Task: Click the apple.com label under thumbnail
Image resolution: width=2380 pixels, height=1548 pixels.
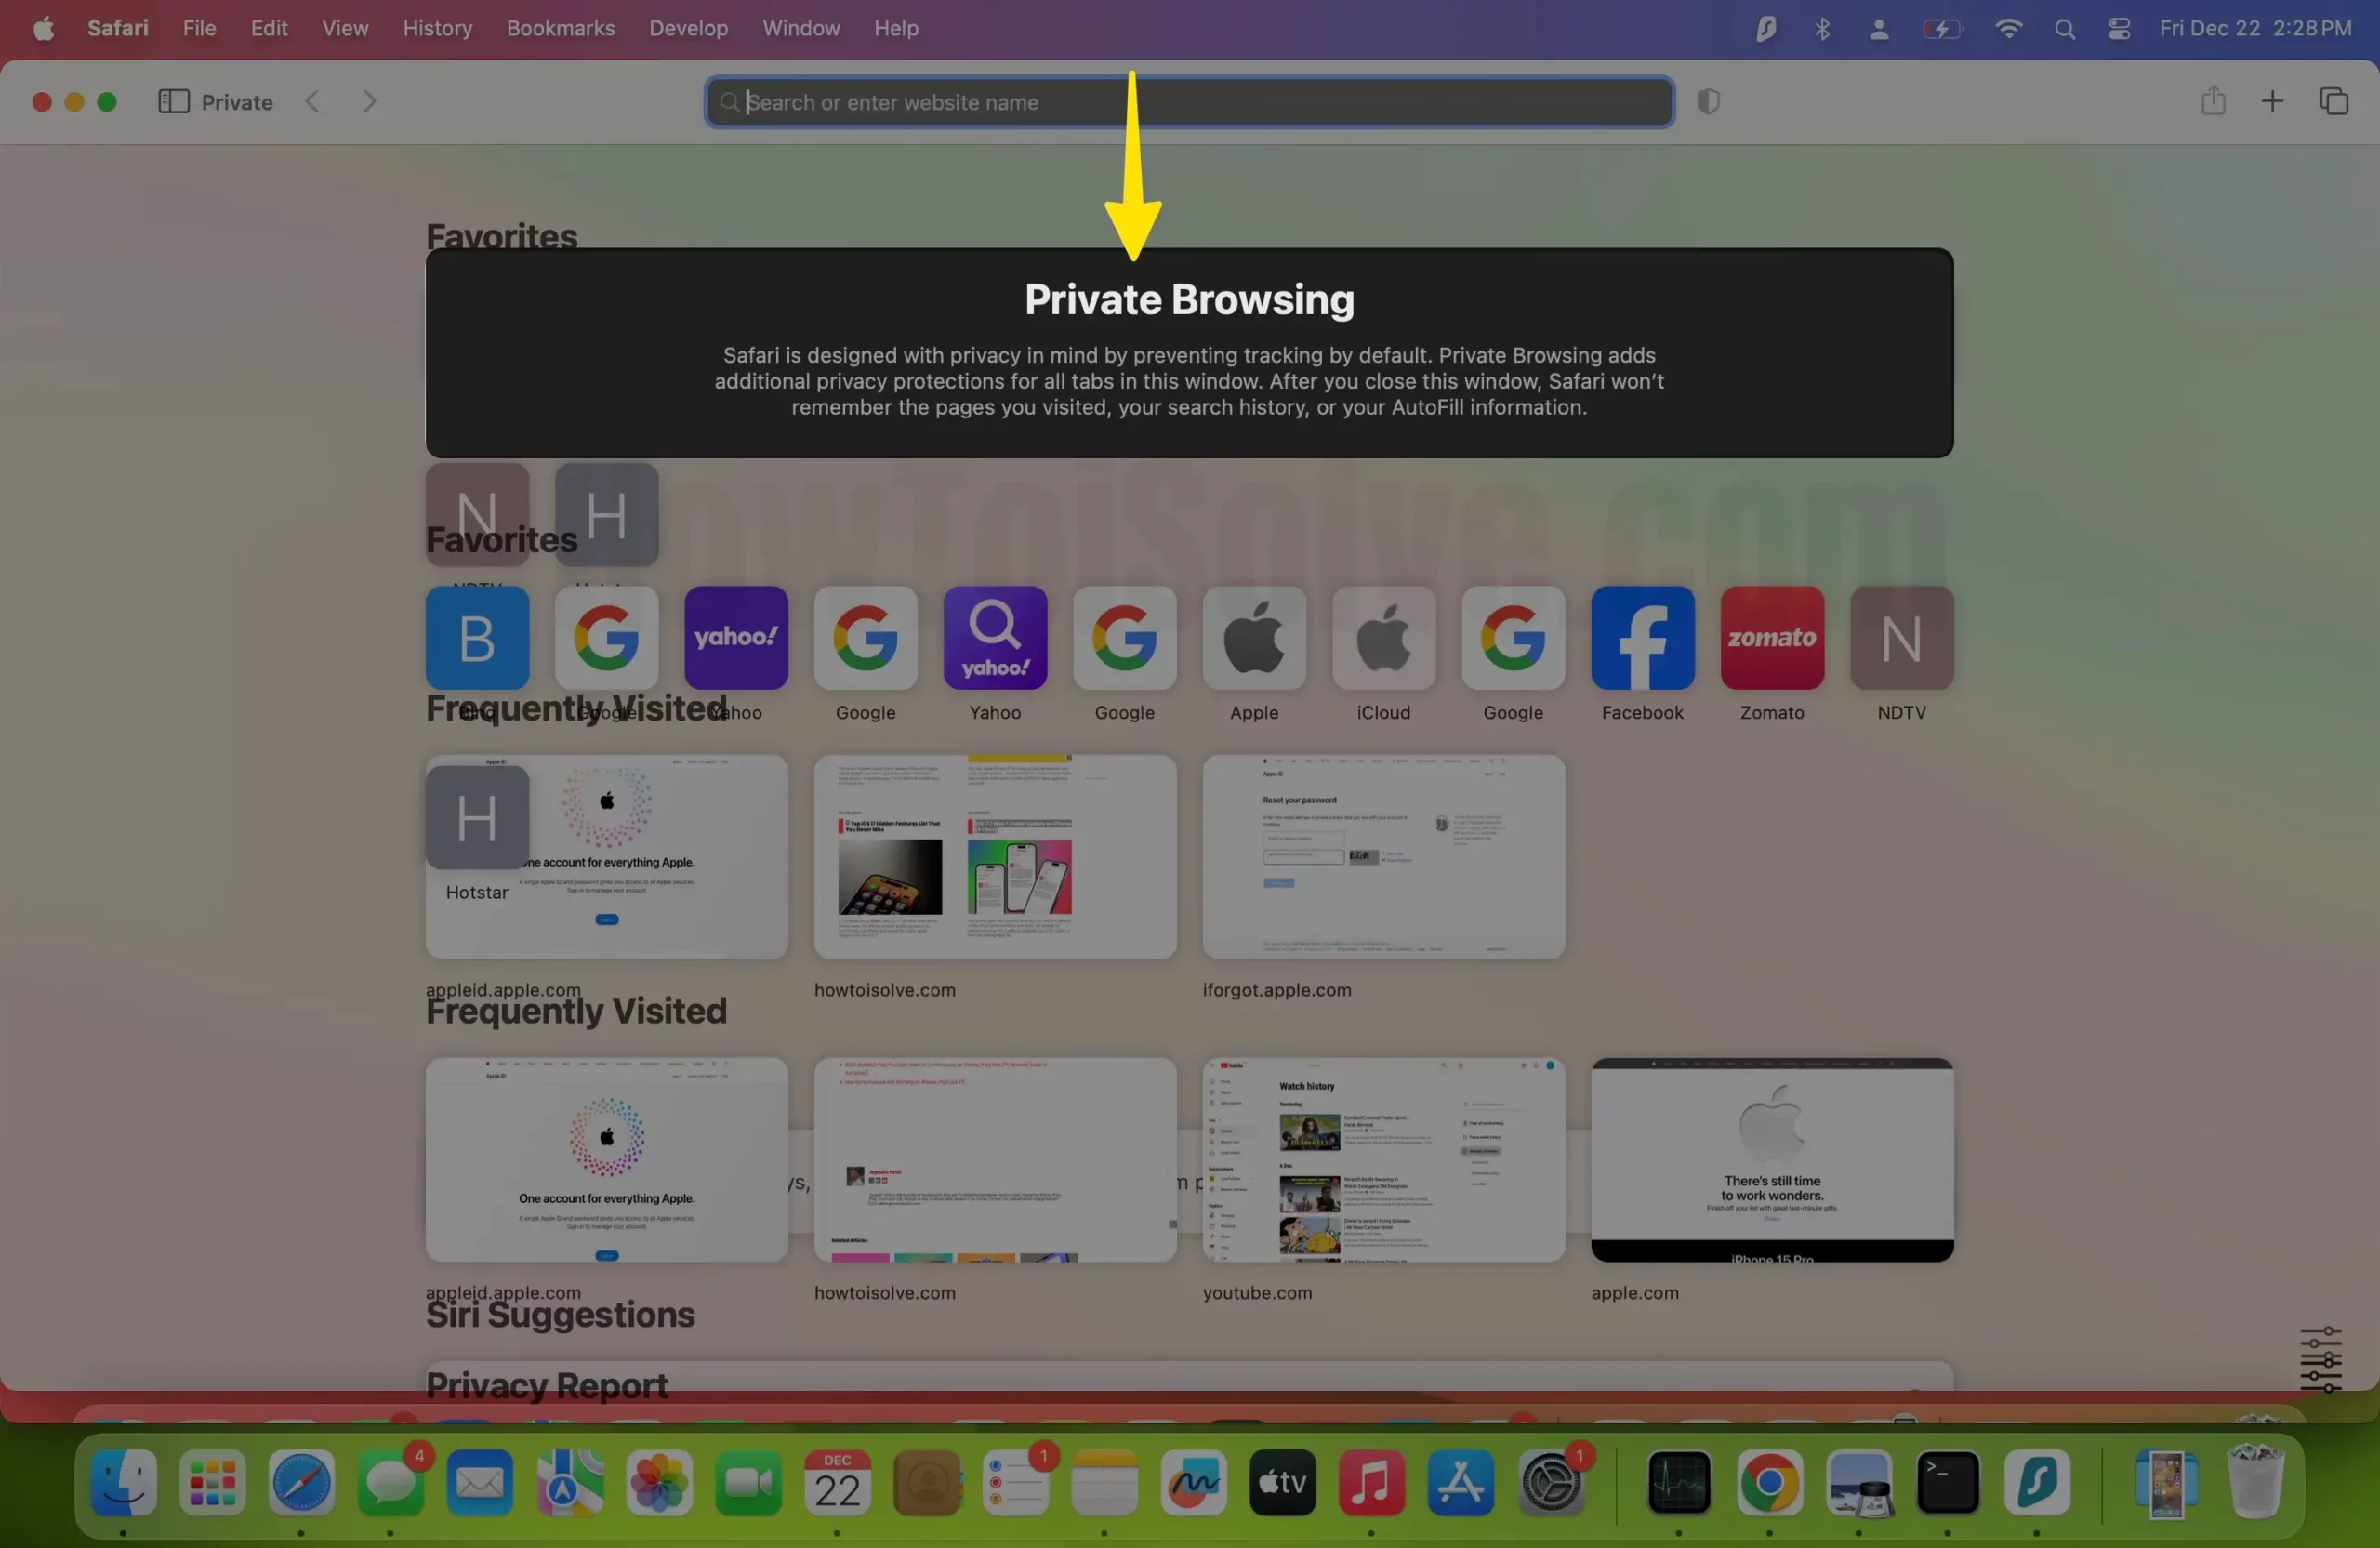Action: (1634, 1292)
